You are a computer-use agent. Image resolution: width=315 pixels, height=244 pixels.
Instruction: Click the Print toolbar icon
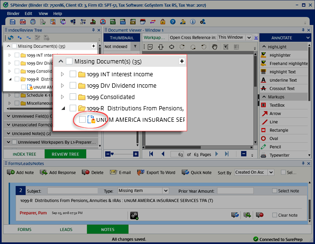pos(33,22)
